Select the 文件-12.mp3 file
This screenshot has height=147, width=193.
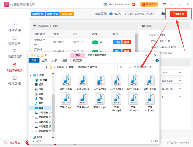[150, 102]
